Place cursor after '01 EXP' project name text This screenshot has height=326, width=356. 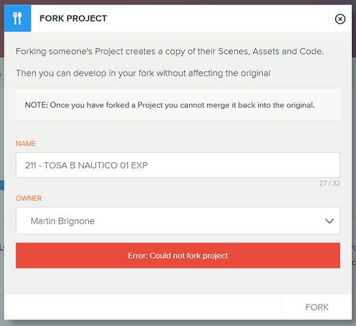(149, 165)
